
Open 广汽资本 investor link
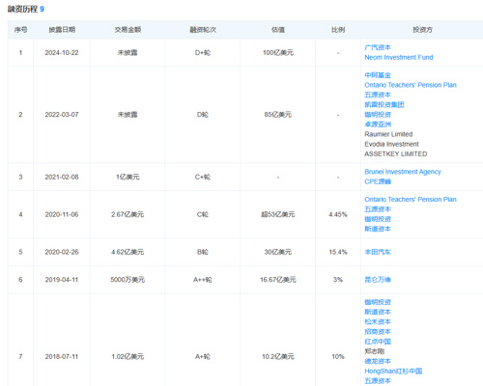point(378,47)
